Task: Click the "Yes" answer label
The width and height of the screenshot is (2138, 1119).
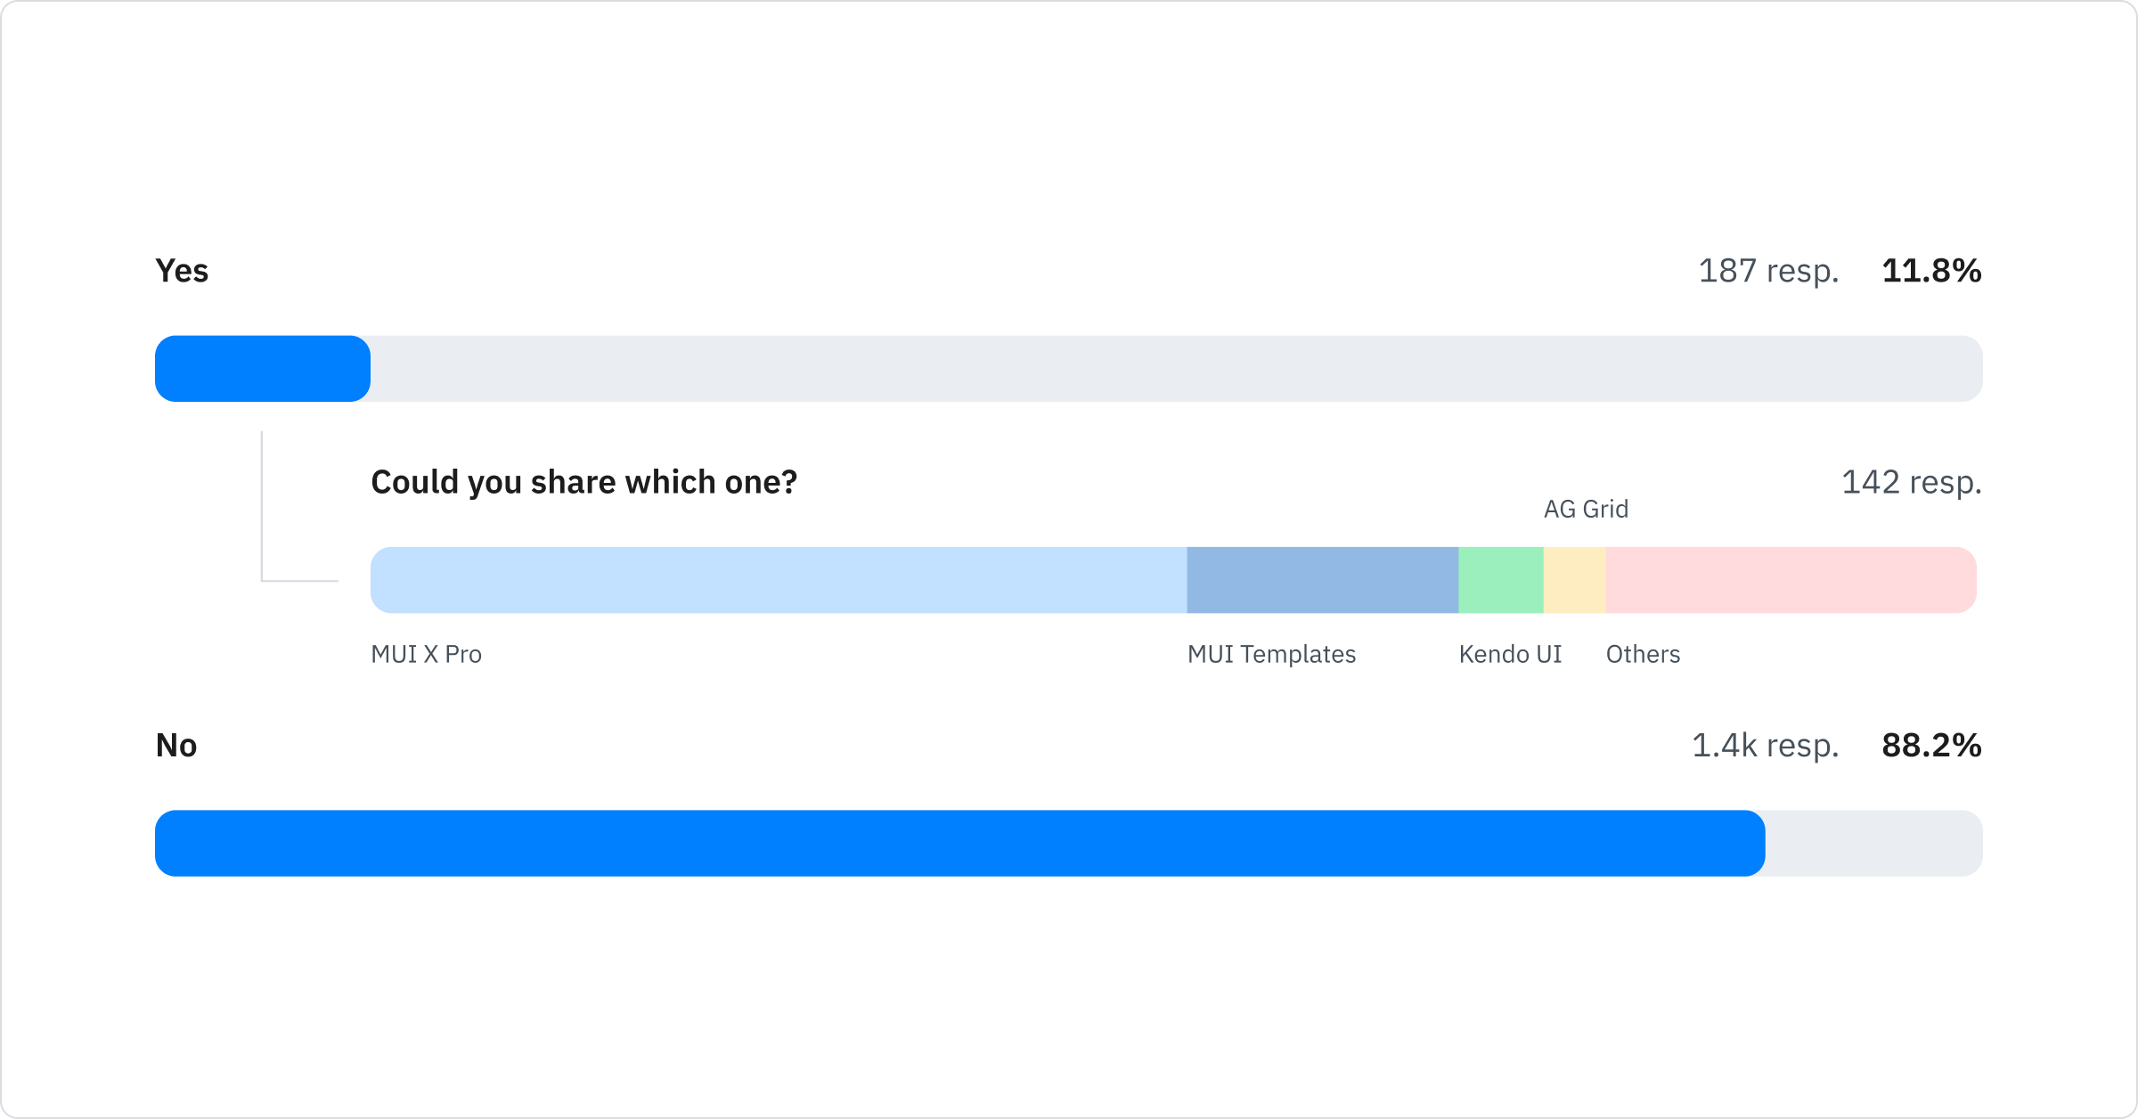Action: (182, 271)
